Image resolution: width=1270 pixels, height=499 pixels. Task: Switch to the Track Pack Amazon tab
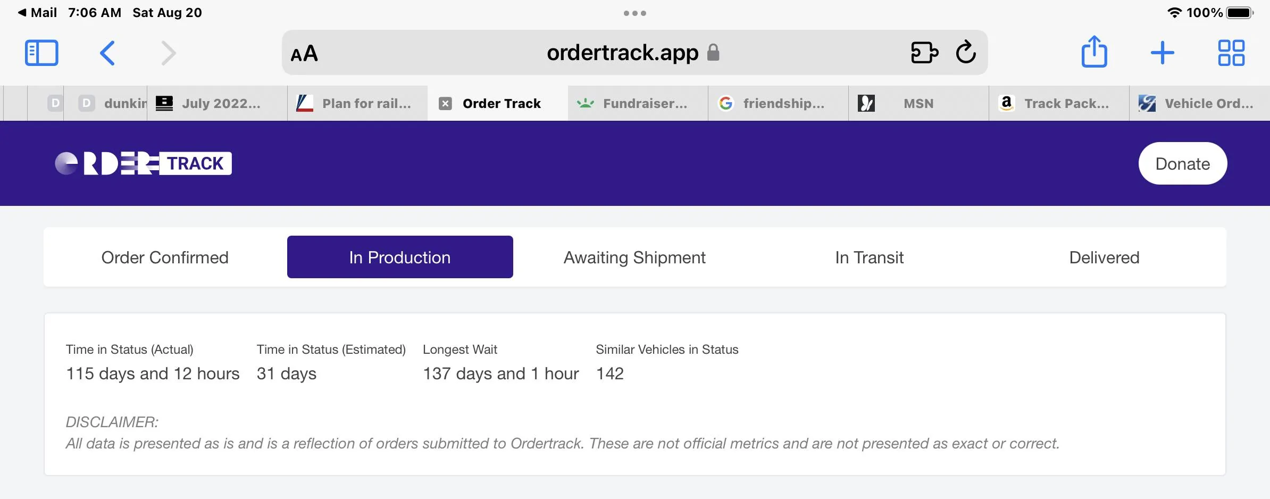click(1058, 104)
